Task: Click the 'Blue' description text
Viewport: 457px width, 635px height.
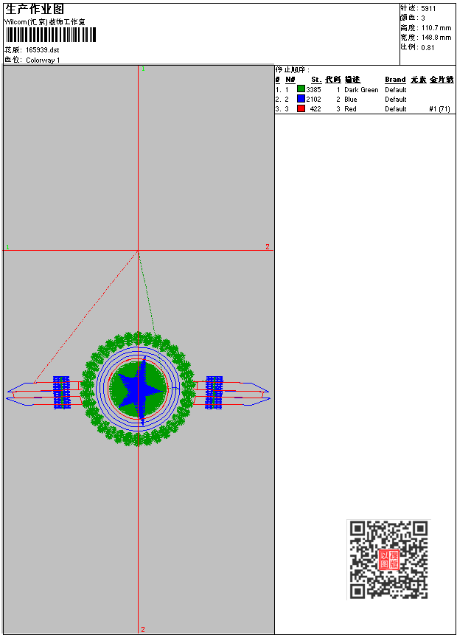Action: coord(351,100)
